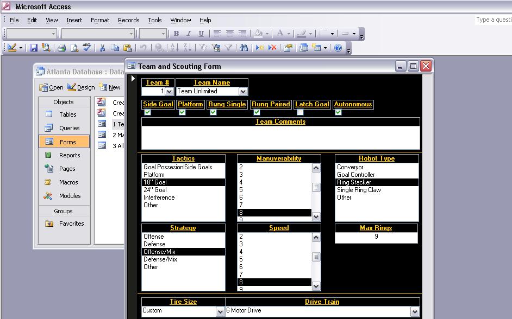Click the Paste clipboard icon
Image resolution: width=512 pixels, height=319 pixels.
(128, 48)
